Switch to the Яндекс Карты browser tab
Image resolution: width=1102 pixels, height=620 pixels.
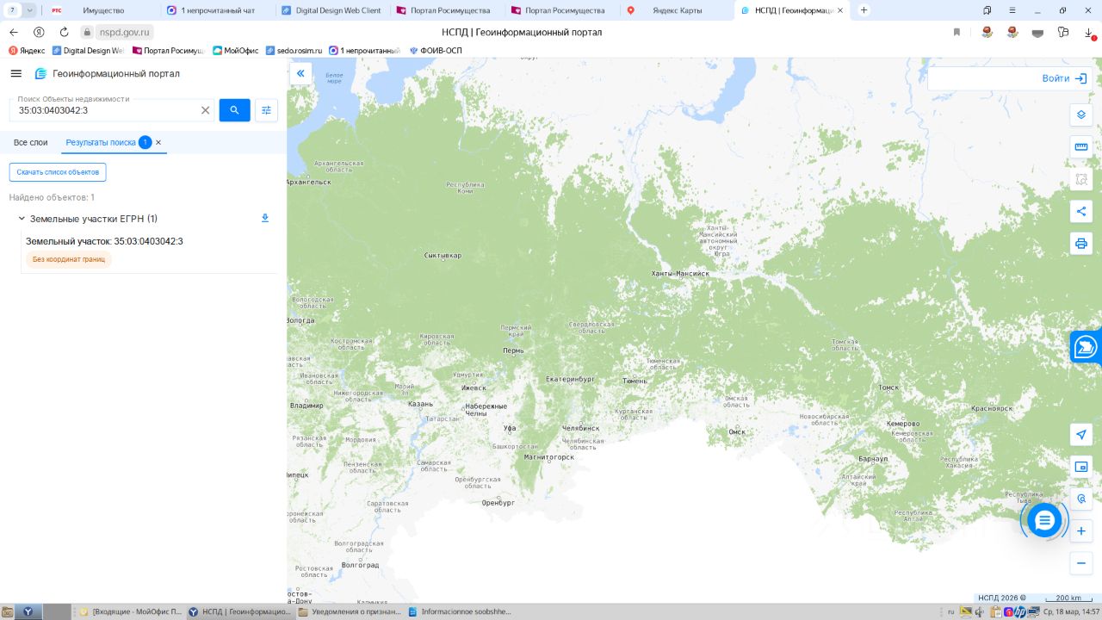click(677, 10)
